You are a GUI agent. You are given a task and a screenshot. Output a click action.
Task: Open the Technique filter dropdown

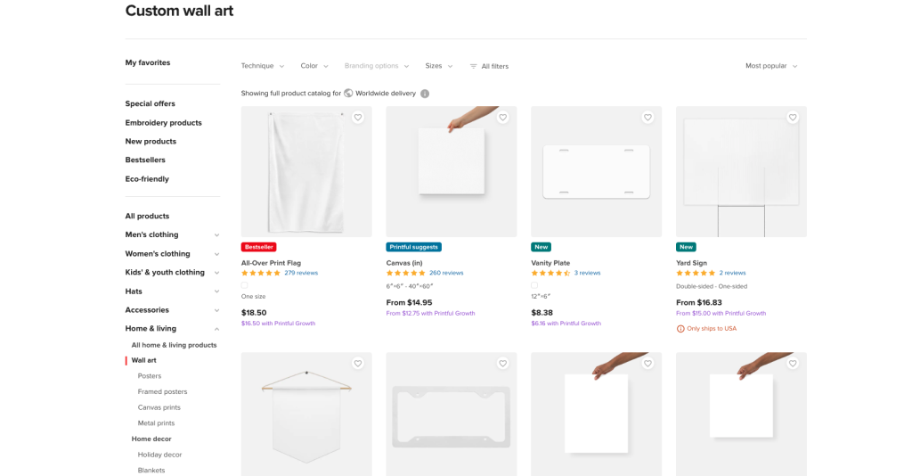263,66
